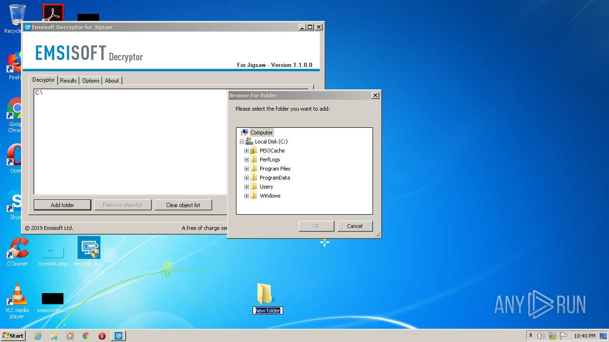609x342 pixels.
Task: Open VLC media player desktop shortcut
Action: click(17, 300)
